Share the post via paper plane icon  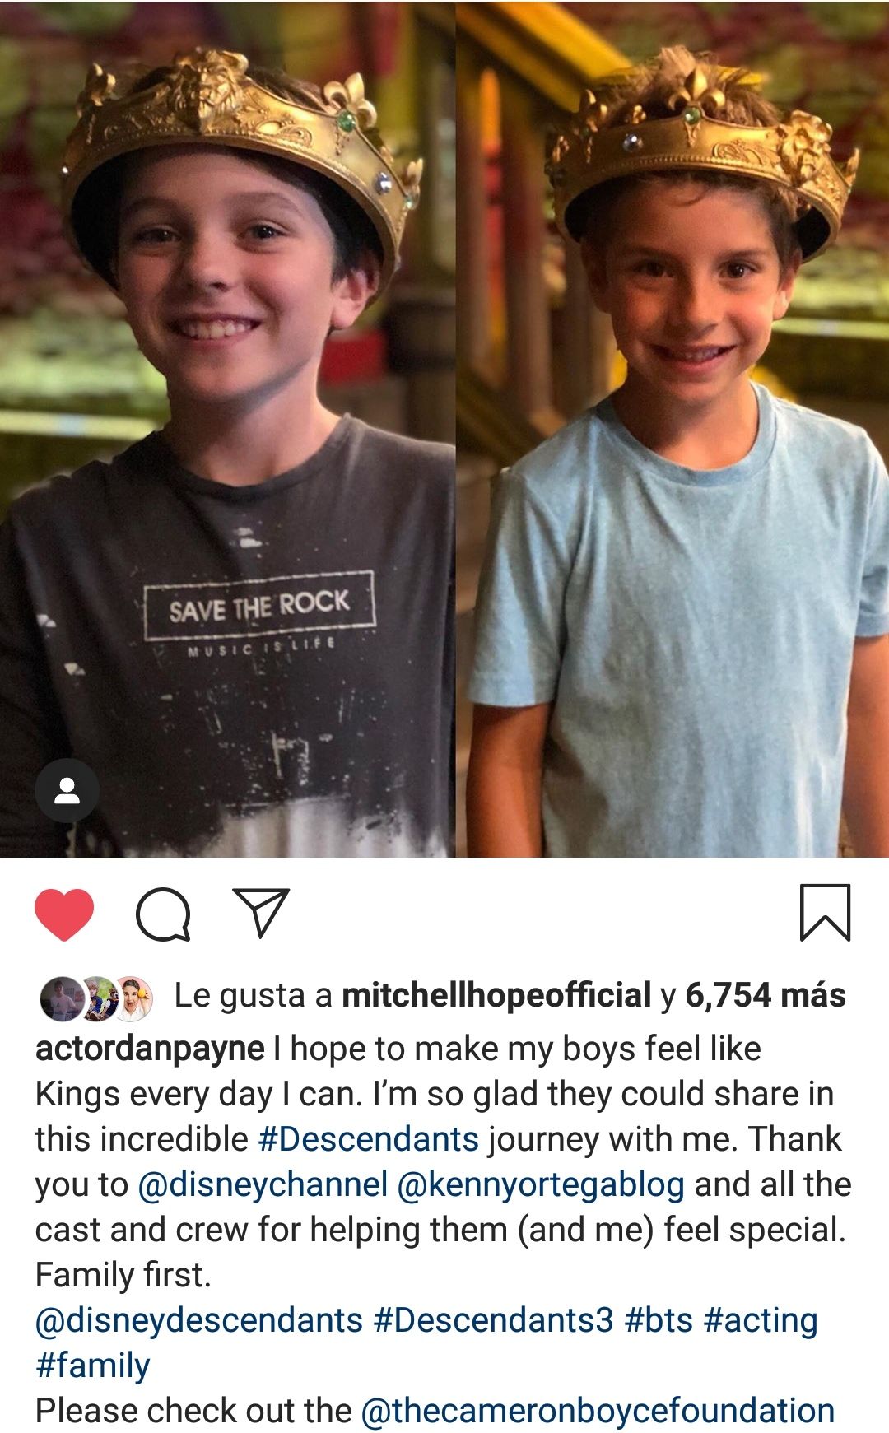pos(261,912)
